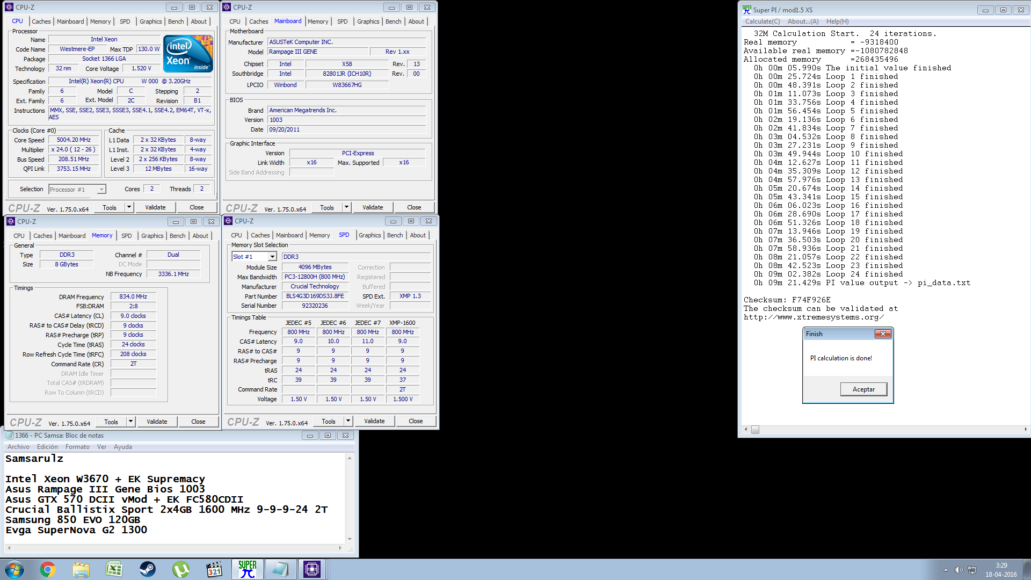The height and width of the screenshot is (580, 1031).
Task: Open Excel from the taskbar
Action: pos(114,569)
